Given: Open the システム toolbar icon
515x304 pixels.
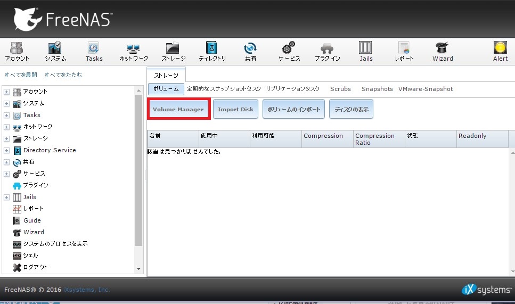Looking at the screenshot, I should click(x=55, y=52).
